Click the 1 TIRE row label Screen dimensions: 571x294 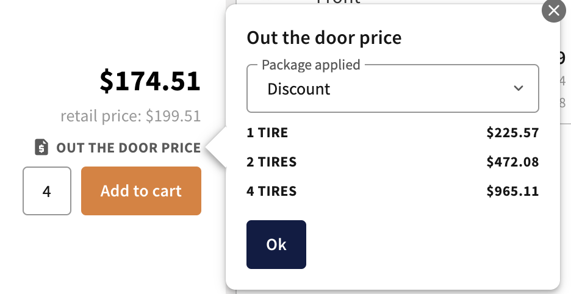click(267, 132)
